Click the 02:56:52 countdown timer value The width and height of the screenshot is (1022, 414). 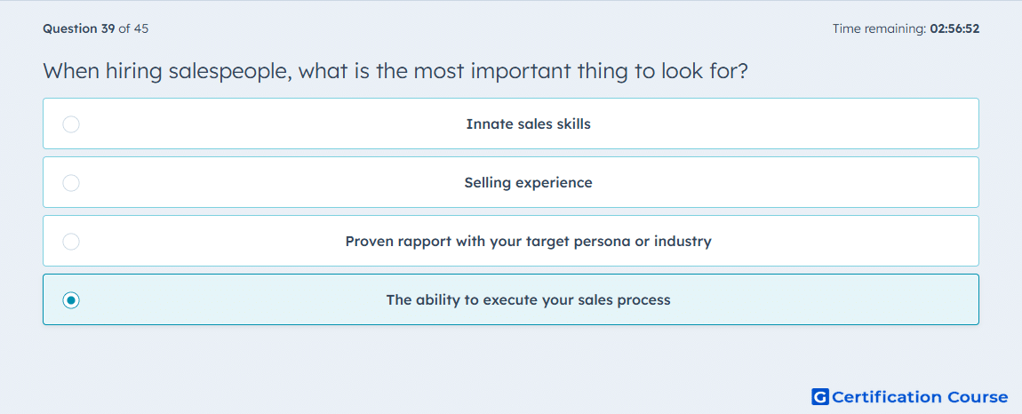click(954, 28)
